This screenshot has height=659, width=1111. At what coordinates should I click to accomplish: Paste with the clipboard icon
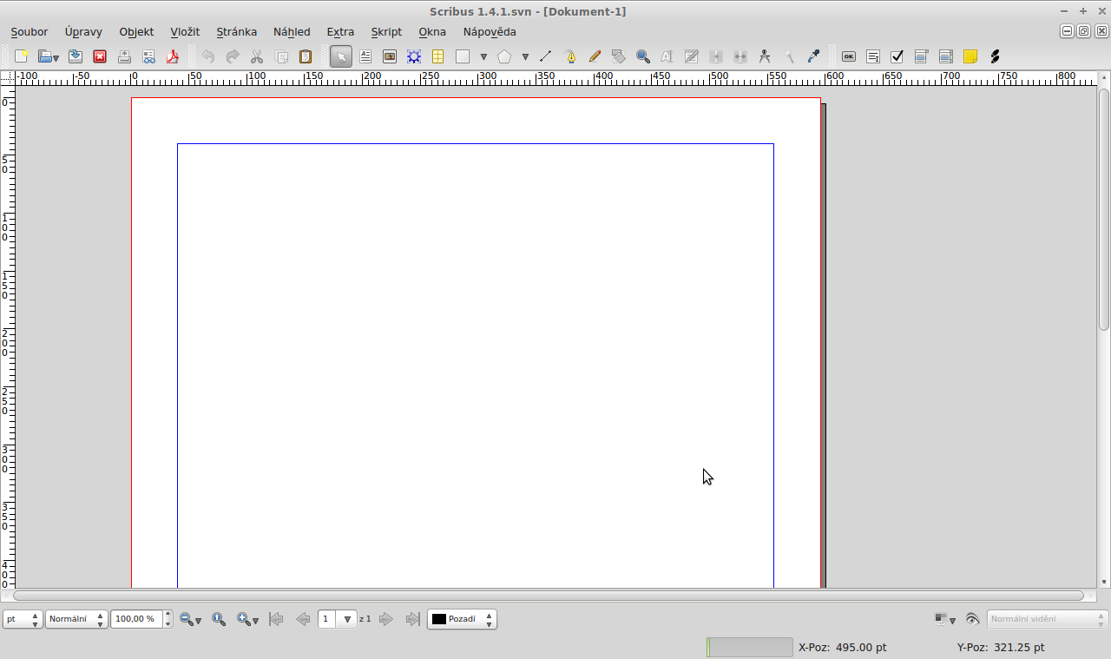pyautogui.click(x=306, y=56)
